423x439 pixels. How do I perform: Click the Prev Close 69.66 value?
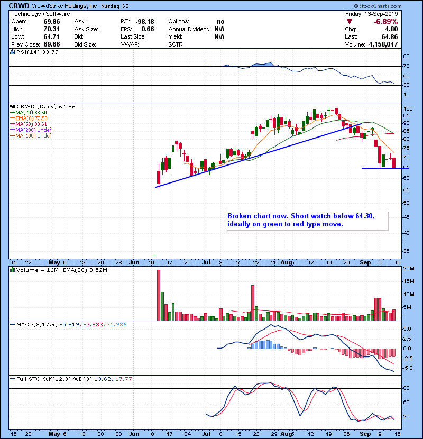(x=52, y=44)
